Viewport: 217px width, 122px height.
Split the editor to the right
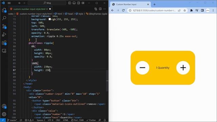pos(100,9)
